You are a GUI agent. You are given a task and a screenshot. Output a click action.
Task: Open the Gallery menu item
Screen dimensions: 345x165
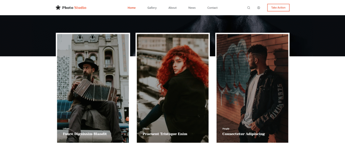[x=152, y=8]
